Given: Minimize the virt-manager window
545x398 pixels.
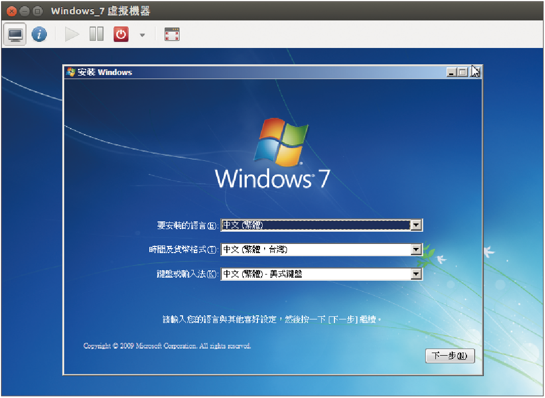Looking at the screenshot, I should (24, 11).
